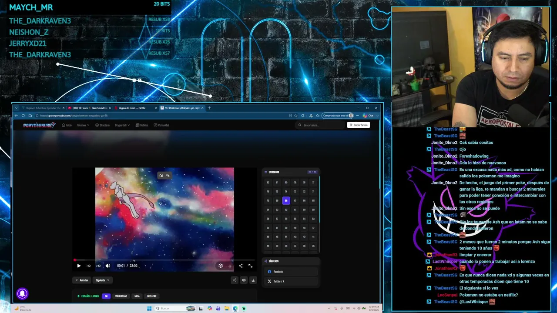The width and height of the screenshot is (557, 313).
Task: Go to Anterior episode
Action: [x=82, y=280]
